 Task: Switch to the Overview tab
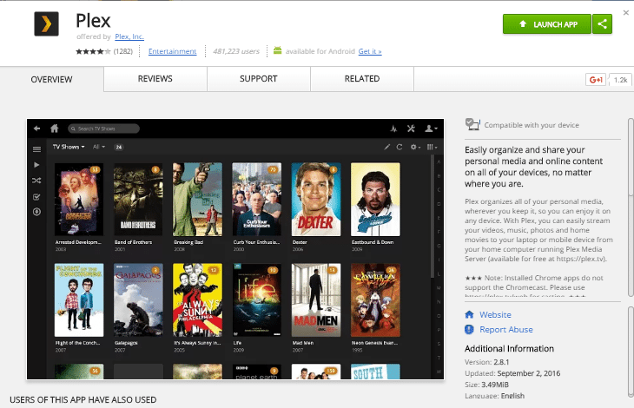pyautogui.click(x=51, y=80)
